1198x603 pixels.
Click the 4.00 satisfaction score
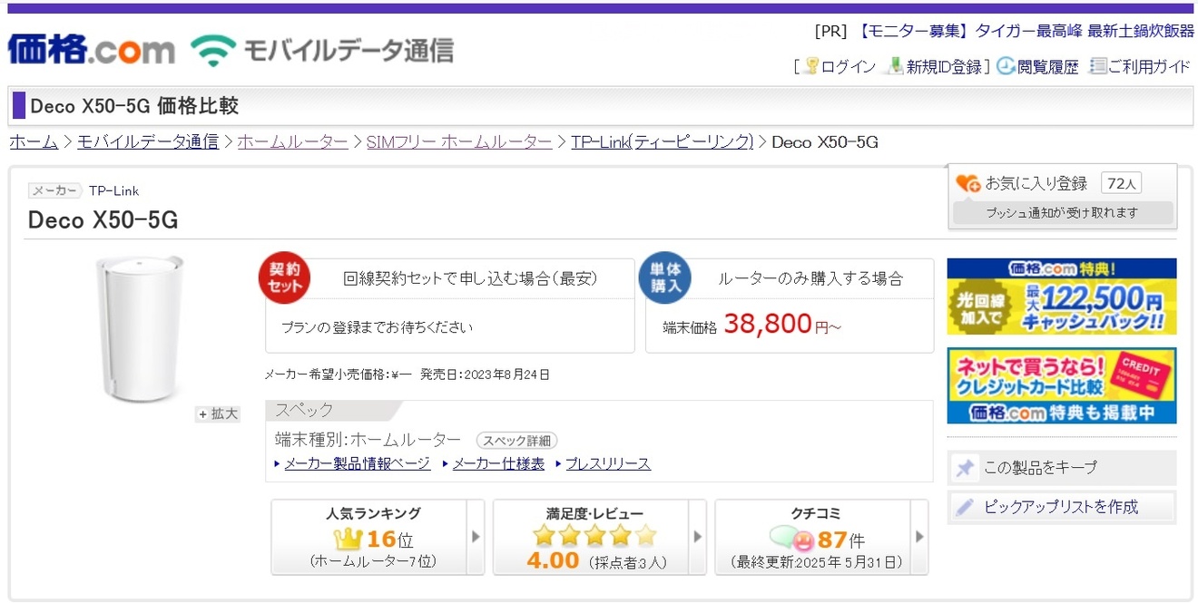click(x=553, y=560)
